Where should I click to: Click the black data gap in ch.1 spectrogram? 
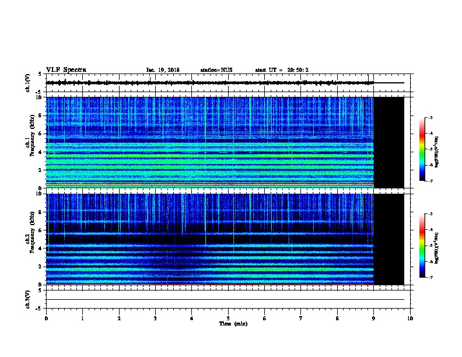389,142
